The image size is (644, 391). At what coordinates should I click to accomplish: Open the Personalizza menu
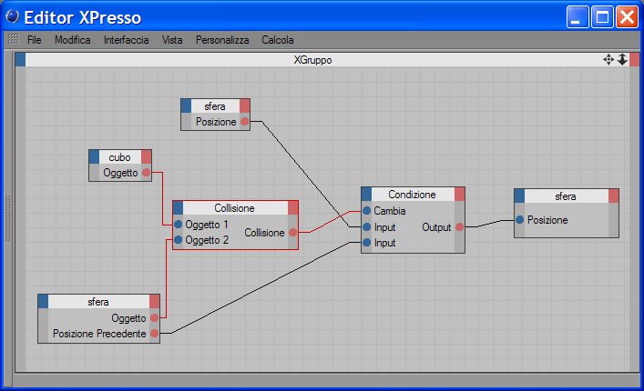[222, 40]
